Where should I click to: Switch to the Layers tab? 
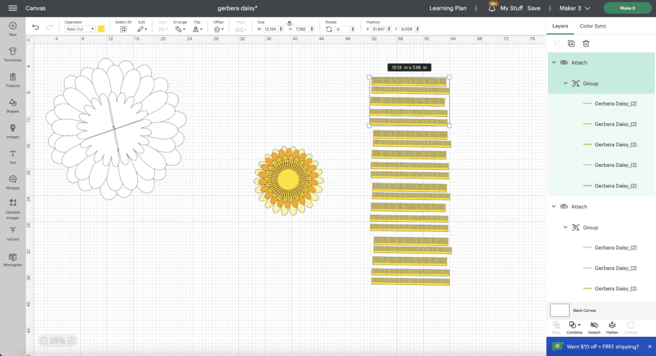point(560,26)
